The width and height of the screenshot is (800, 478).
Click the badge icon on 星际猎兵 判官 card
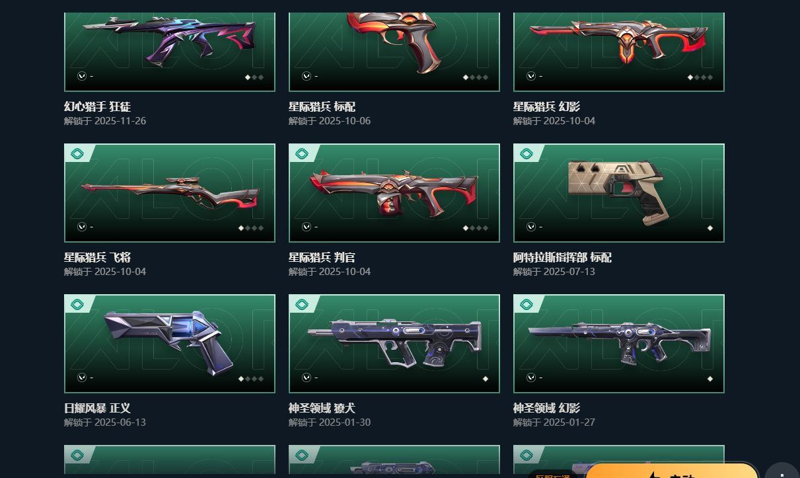tap(302, 154)
